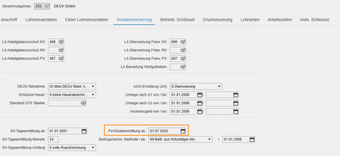Screen dimensions: 340x156
Task: Switch to the Lohnsteuerdaten tab
Action: [x=41, y=20]
